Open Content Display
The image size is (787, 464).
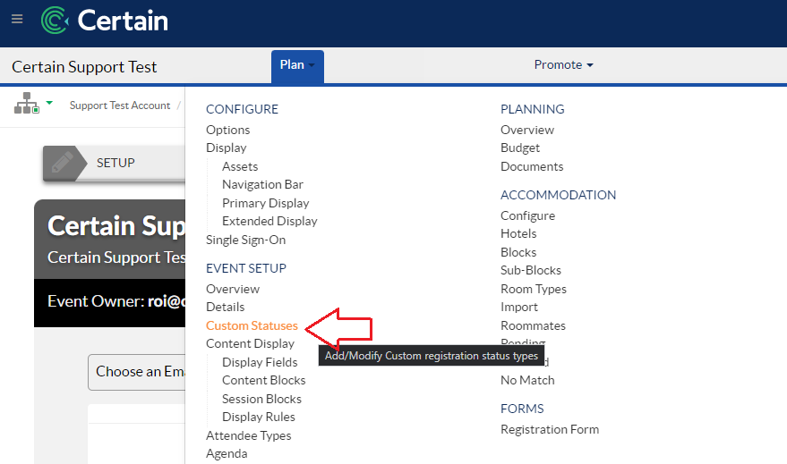click(x=250, y=343)
